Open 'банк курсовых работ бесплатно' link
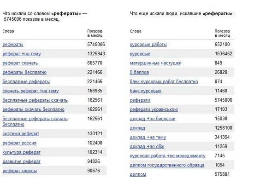The width and height of the screenshot is (272, 178). point(164,81)
